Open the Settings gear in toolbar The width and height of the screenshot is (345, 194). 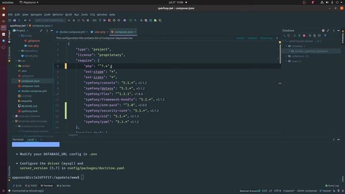(x=125, y=20)
